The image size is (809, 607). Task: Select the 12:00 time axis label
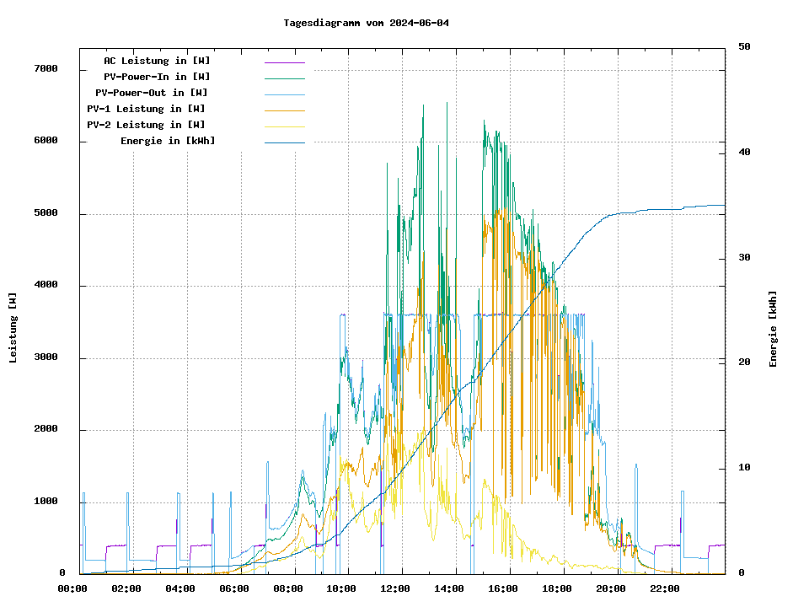395,588
